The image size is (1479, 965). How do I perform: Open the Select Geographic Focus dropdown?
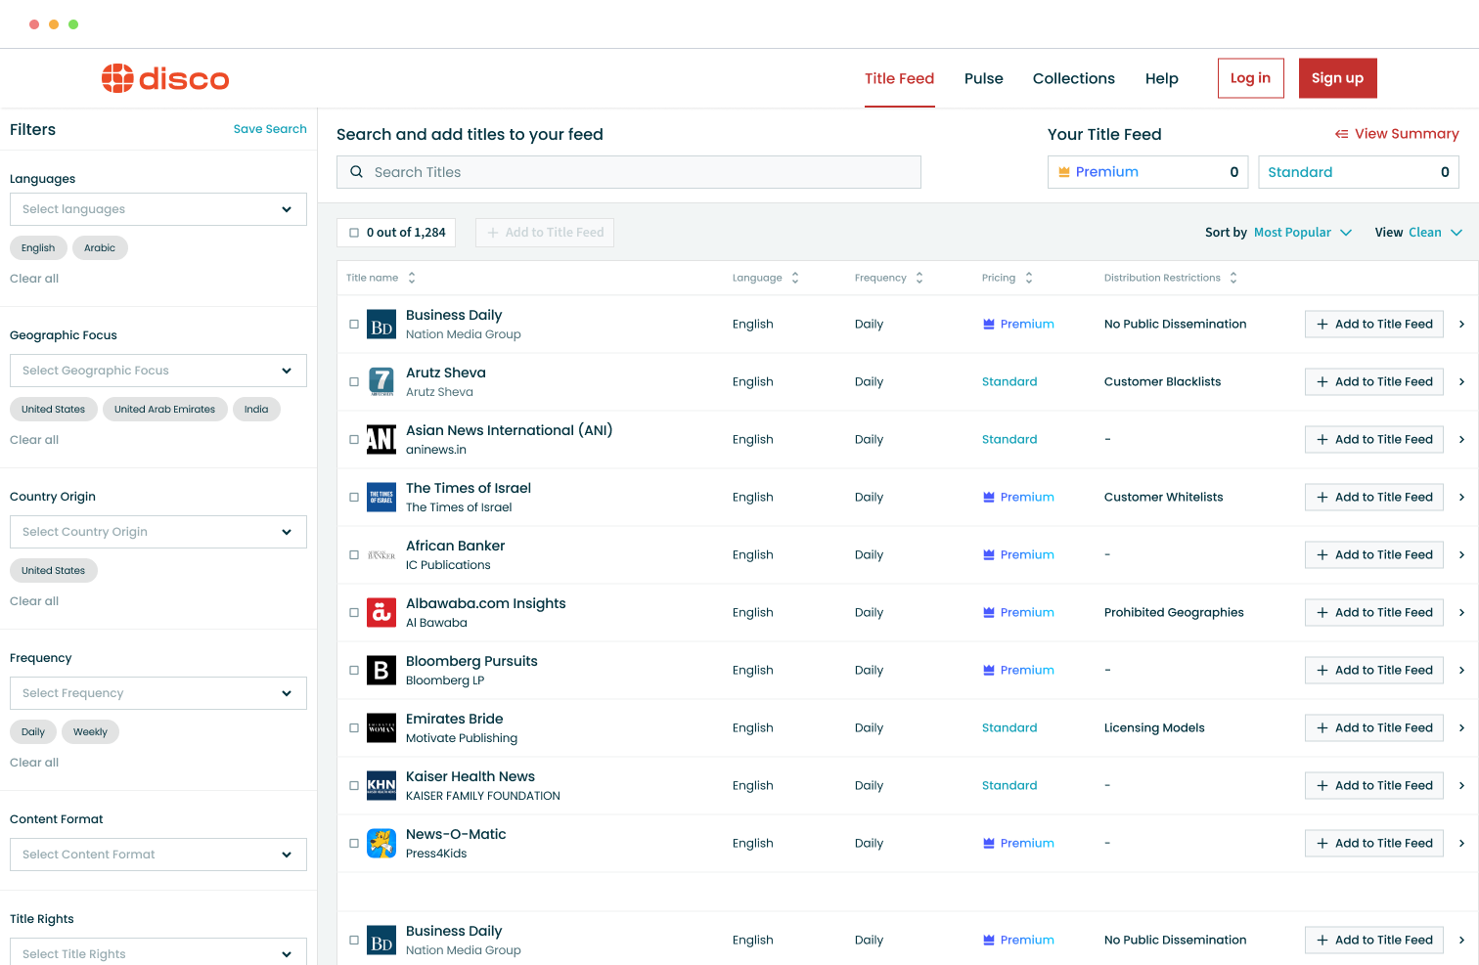[158, 371]
